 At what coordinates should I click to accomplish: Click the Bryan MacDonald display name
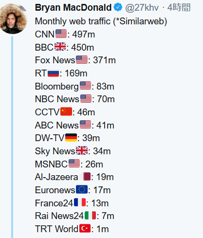click(x=73, y=8)
